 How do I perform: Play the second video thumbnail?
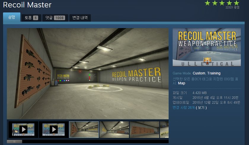point(53,129)
